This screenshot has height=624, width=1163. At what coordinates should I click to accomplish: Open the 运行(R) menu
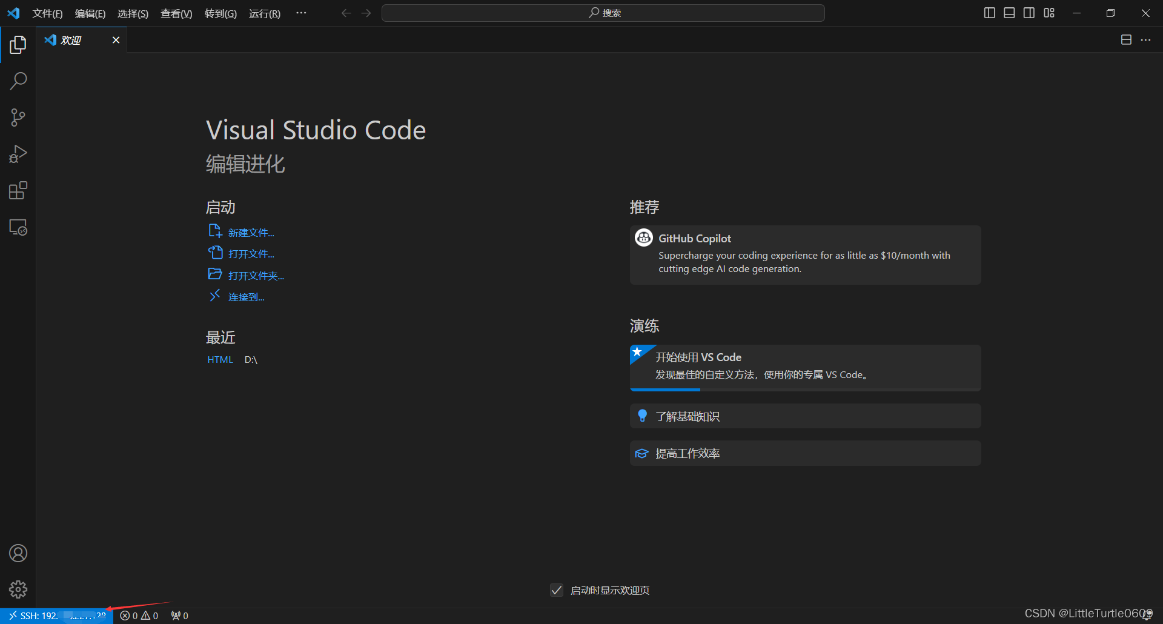pyautogui.click(x=265, y=13)
